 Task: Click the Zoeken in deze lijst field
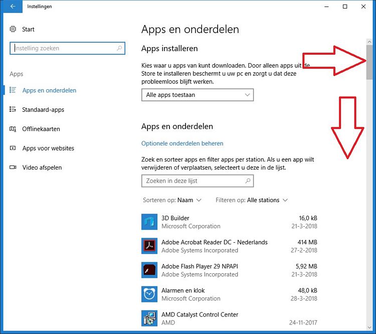pyautogui.click(x=198, y=181)
